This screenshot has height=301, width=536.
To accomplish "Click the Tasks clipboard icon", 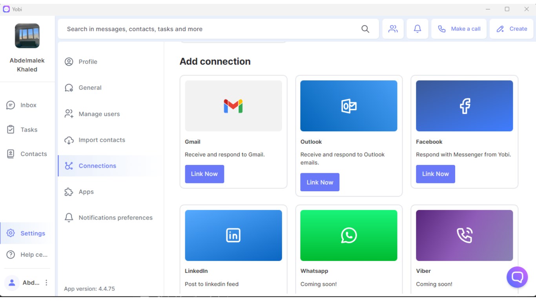I will (11, 129).
